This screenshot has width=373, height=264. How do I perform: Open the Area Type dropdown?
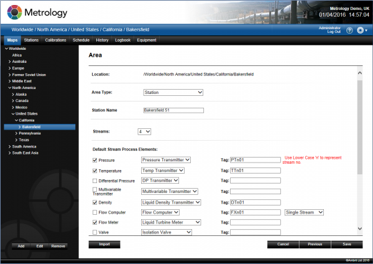[173, 92]
